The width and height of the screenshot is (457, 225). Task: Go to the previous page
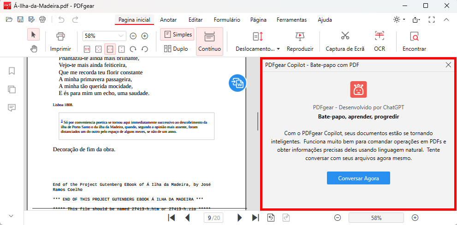click(x=188, y=218)
